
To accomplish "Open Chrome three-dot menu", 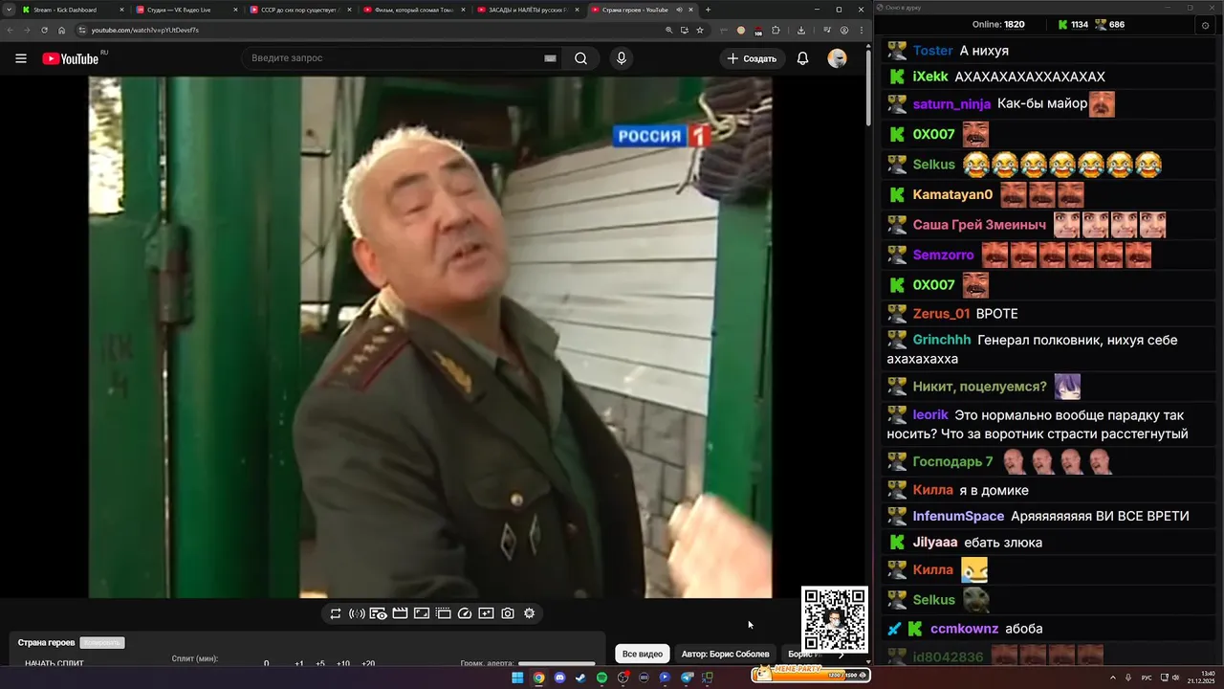I will click(860, 30).
